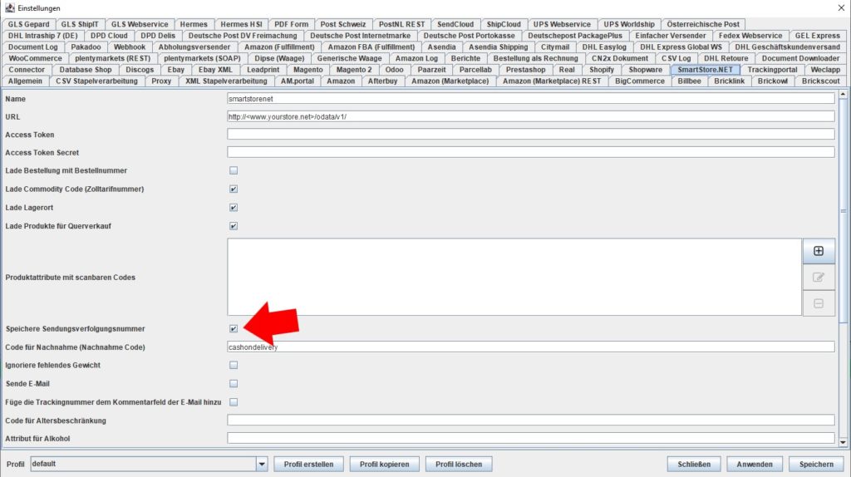Screen dimensions: 851x477
Task: Toggle Lade Produkte für Querverkauf checkbox
Action: coord(234,226)
